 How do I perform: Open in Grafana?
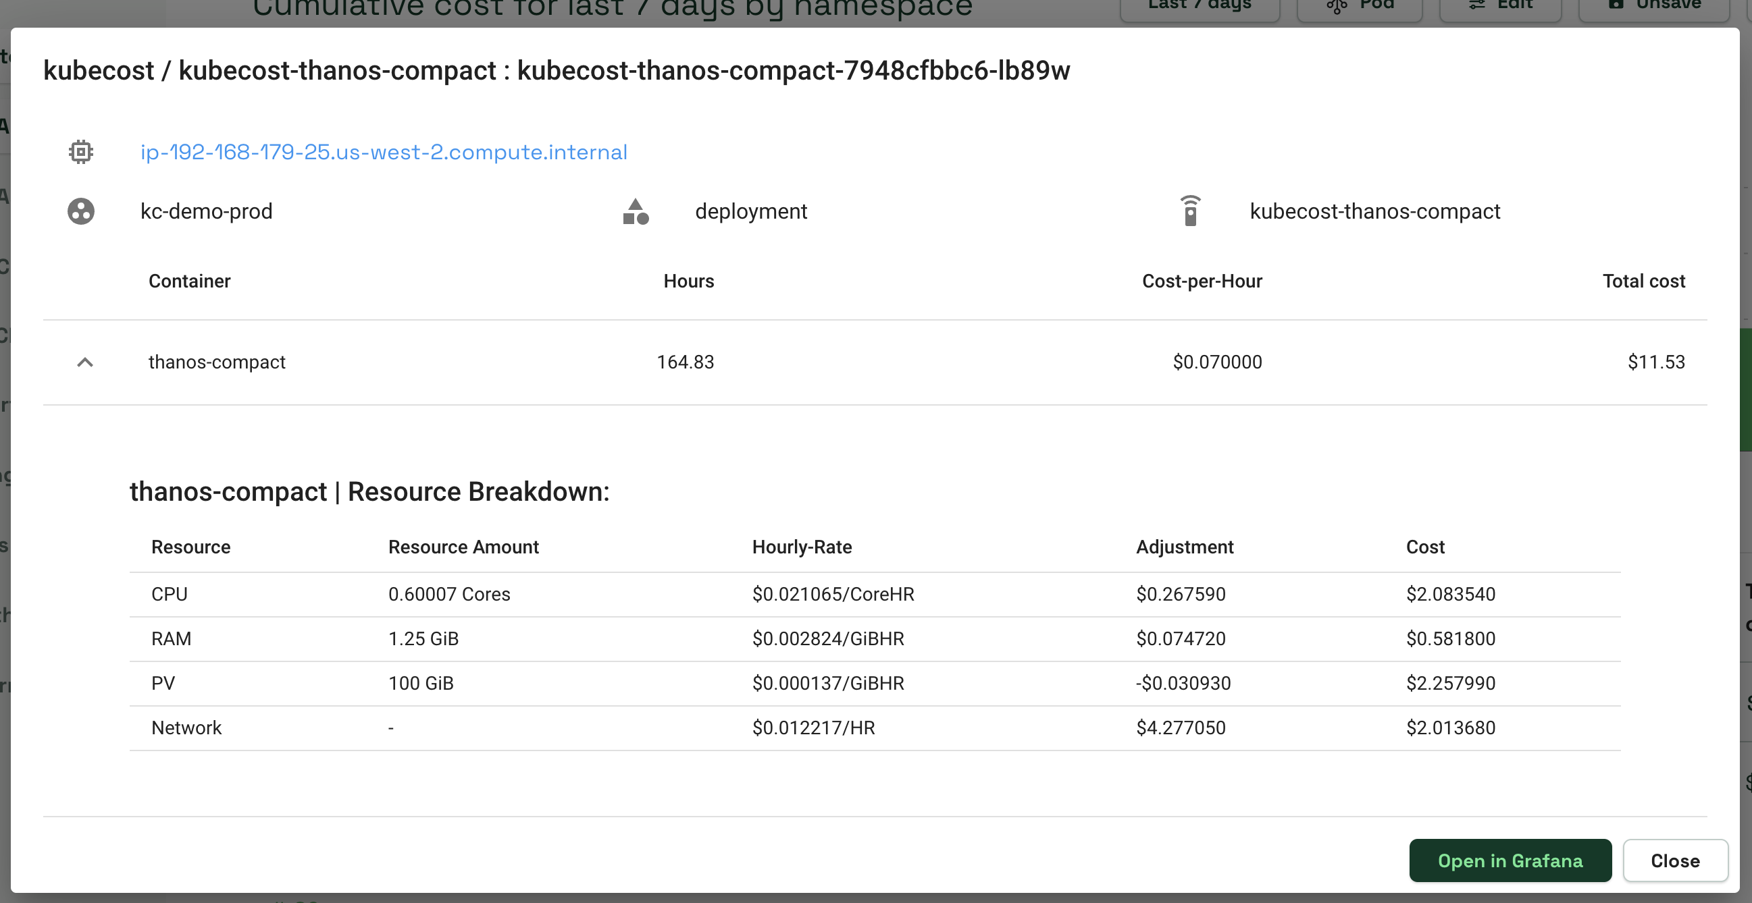coord(1510,860)
